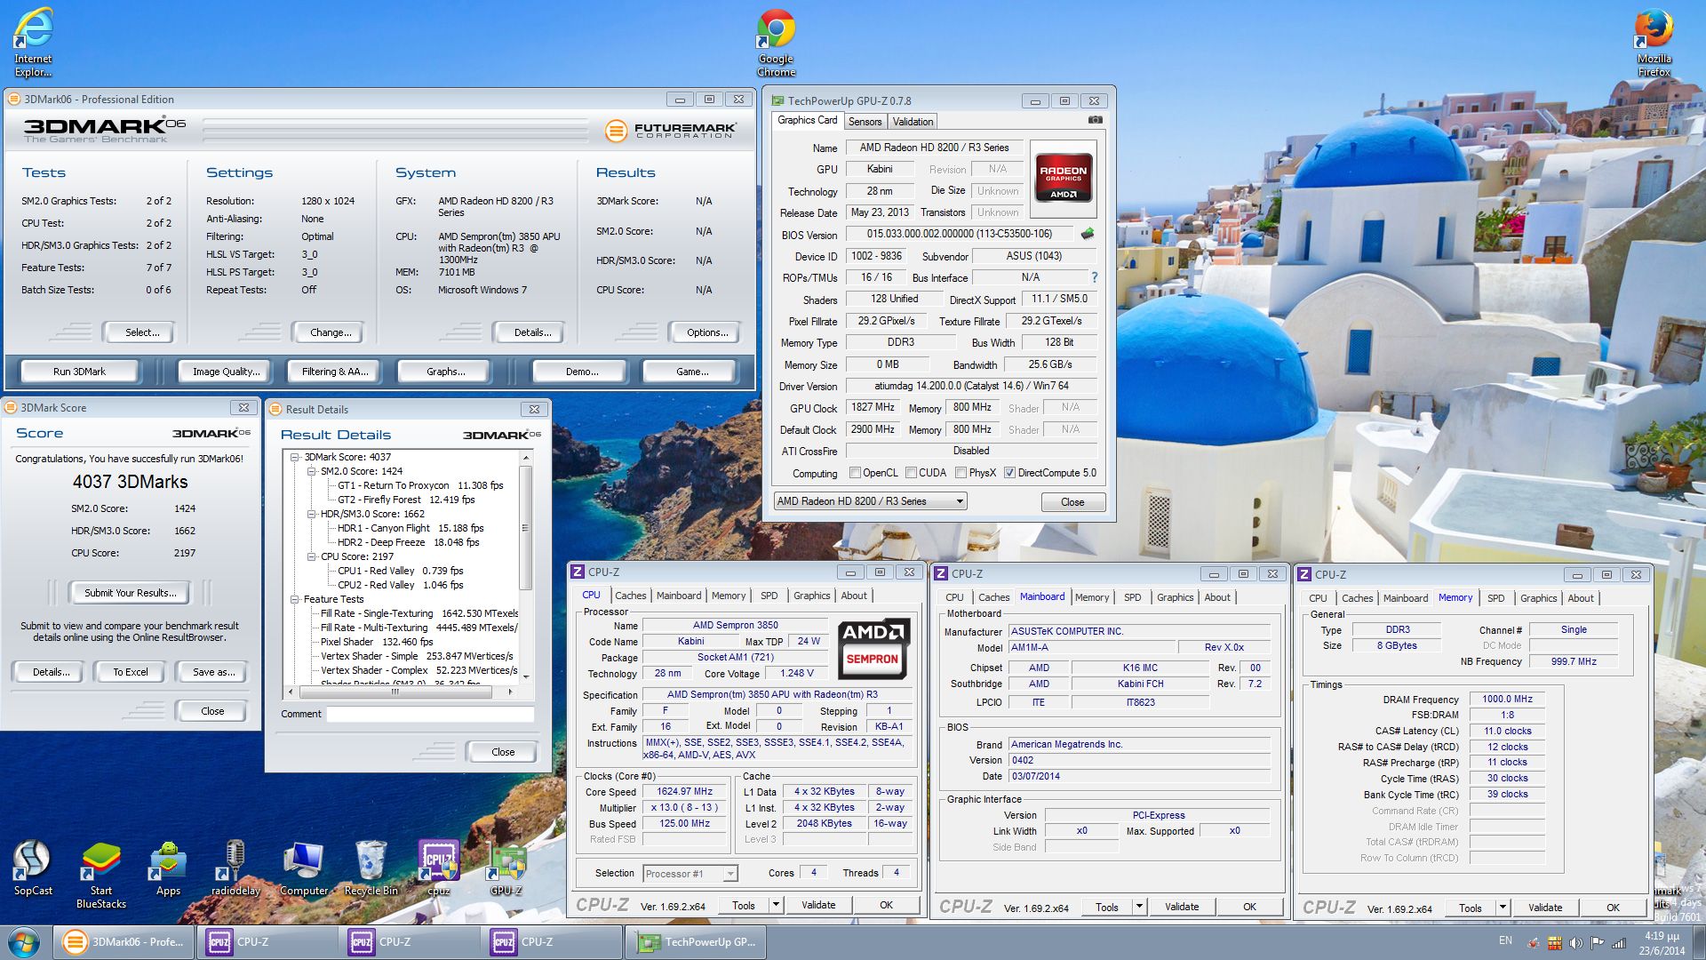Click vertical scrollbar in Result Details
Screen dimensions: 1706x960
(x=526, y=569)
